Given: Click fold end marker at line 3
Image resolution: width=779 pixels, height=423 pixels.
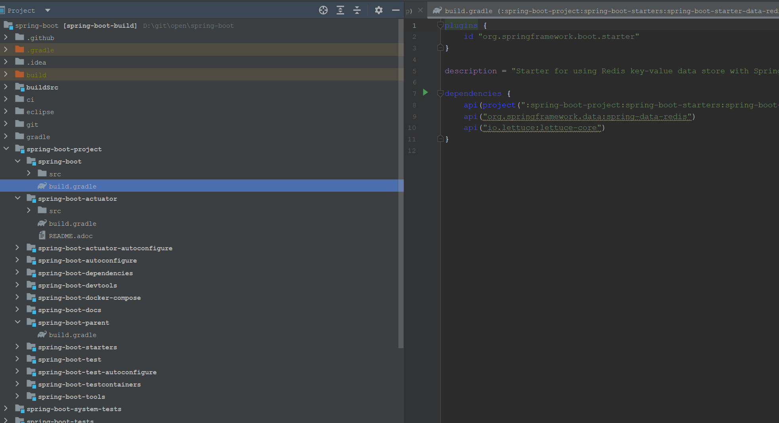Looking at the screenshot, I should coord(440,48).
